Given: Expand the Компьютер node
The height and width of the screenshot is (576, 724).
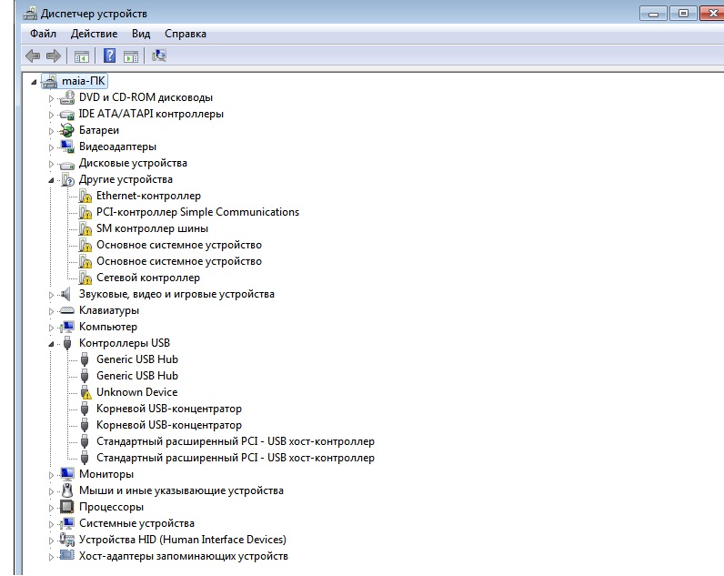Looking at the screenshot, I should point(51,328).
